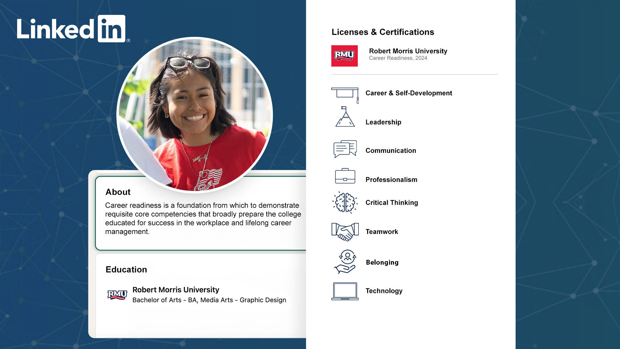Click the mountain flag Leadership icon

[x=345, y=117]
